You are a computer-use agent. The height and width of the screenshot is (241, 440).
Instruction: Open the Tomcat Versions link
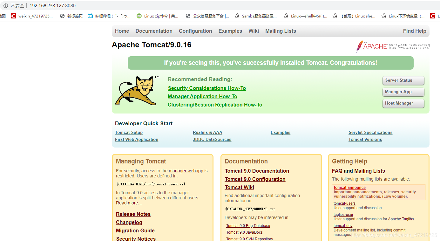[x=365, y=139]
